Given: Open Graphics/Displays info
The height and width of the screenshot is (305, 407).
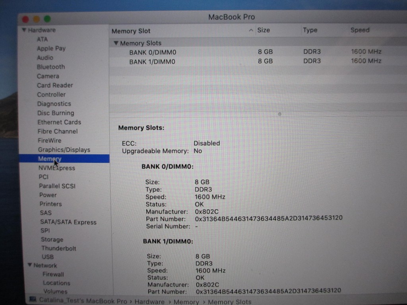Looking at the screenshot, I should click(x=64, y=150).
